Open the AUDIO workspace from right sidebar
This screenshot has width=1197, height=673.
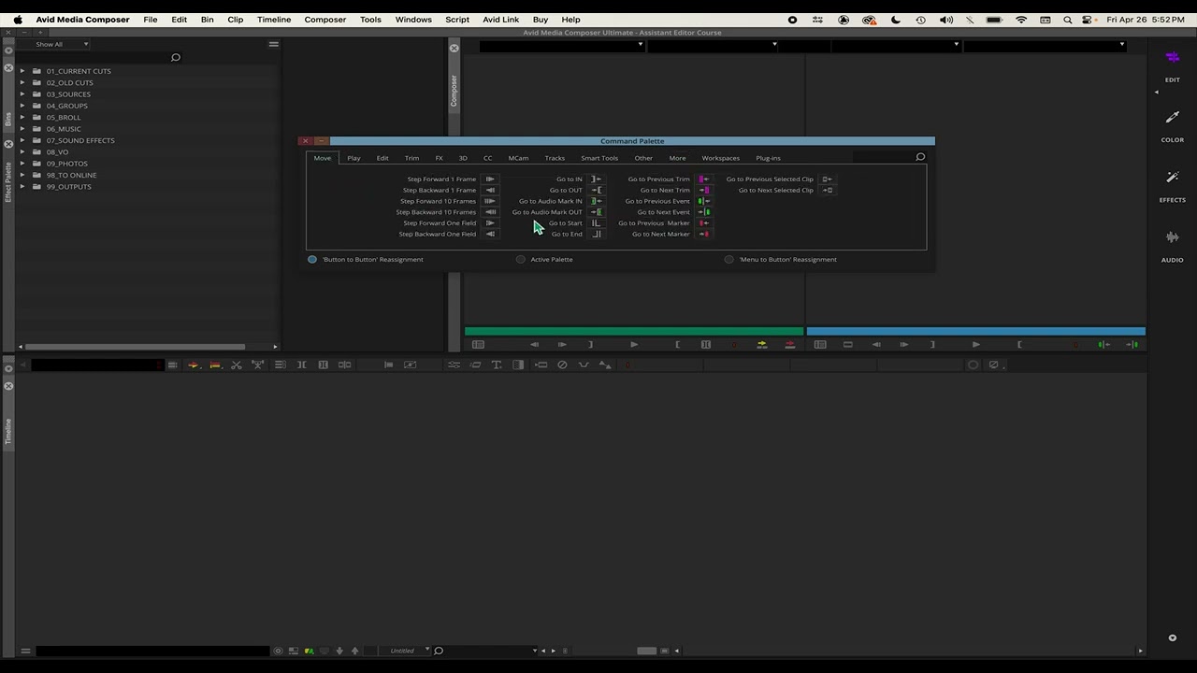1172,246
